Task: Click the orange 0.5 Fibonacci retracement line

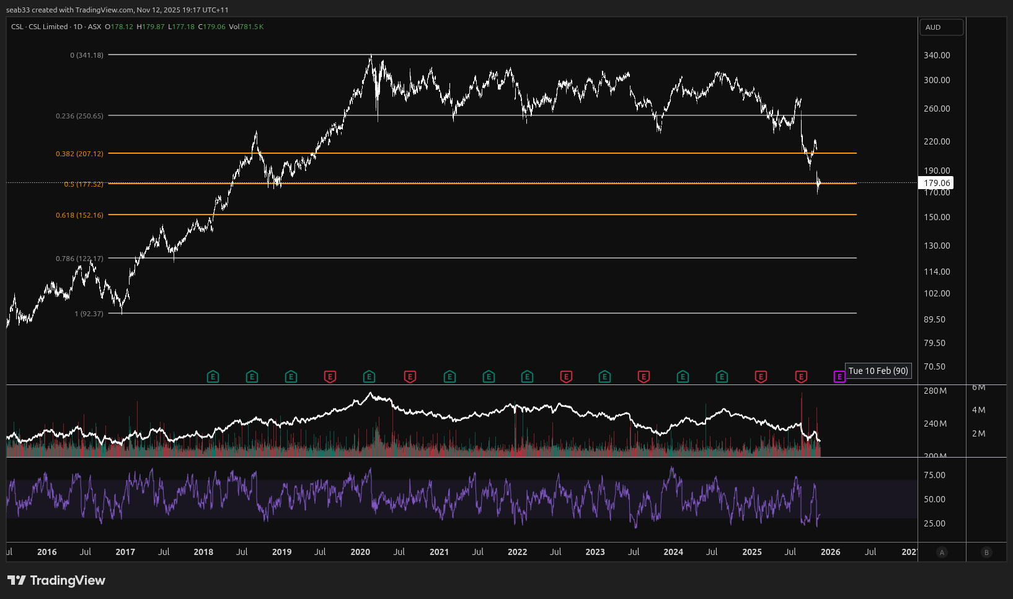Action: 496,184
